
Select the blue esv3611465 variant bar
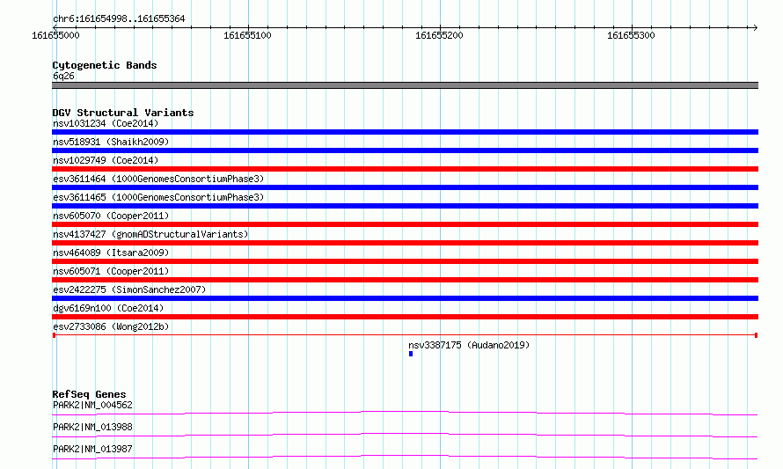[x=405, y=206]
